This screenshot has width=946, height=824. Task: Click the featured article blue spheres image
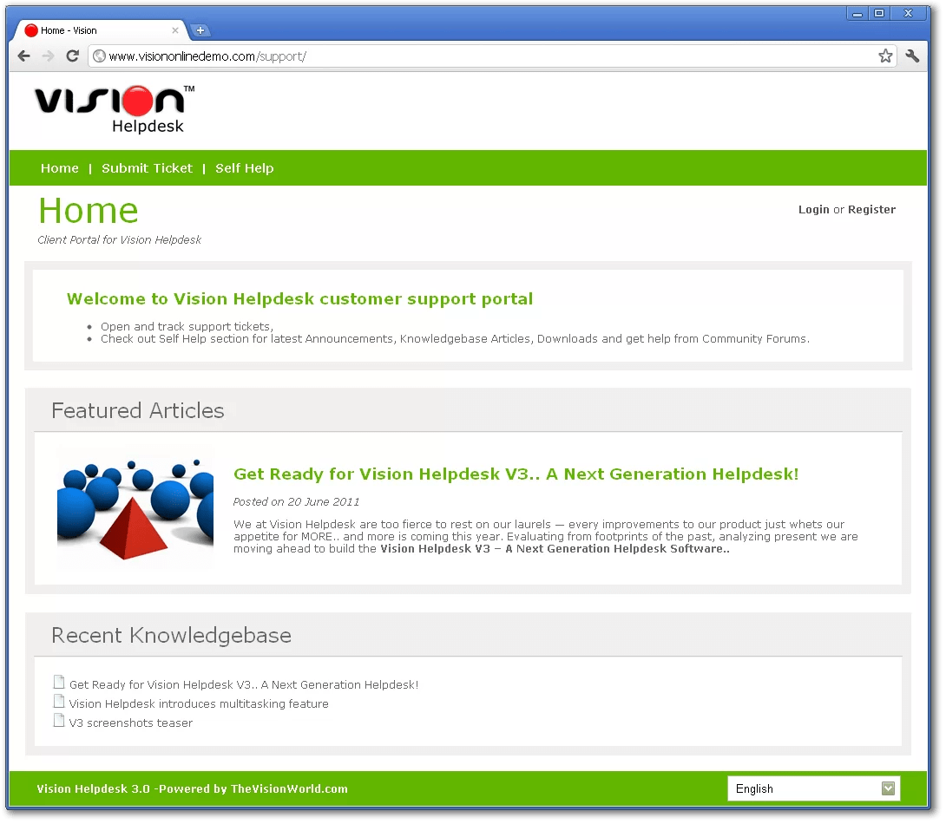pyautogui.click(x=134, y=508)
